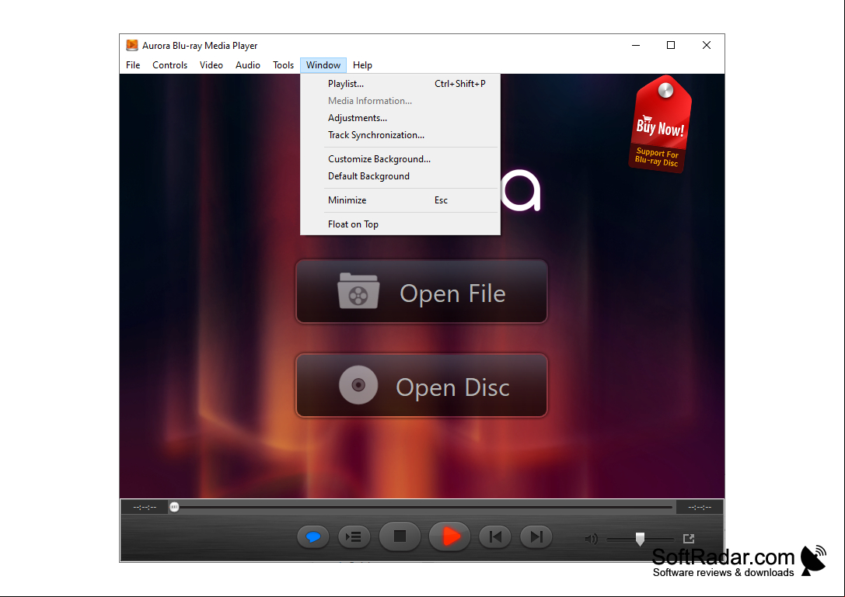
Task: Toggle Float on Top option
Action: tap(400, 224)
